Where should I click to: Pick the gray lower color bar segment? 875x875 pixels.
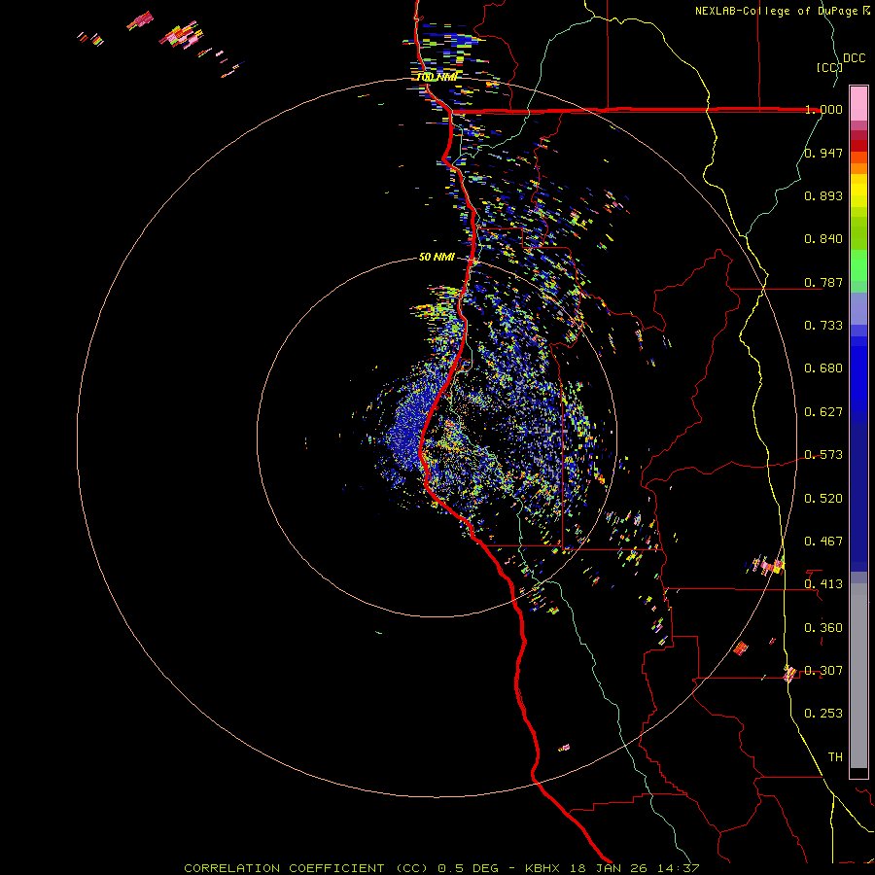click(858, 676)
